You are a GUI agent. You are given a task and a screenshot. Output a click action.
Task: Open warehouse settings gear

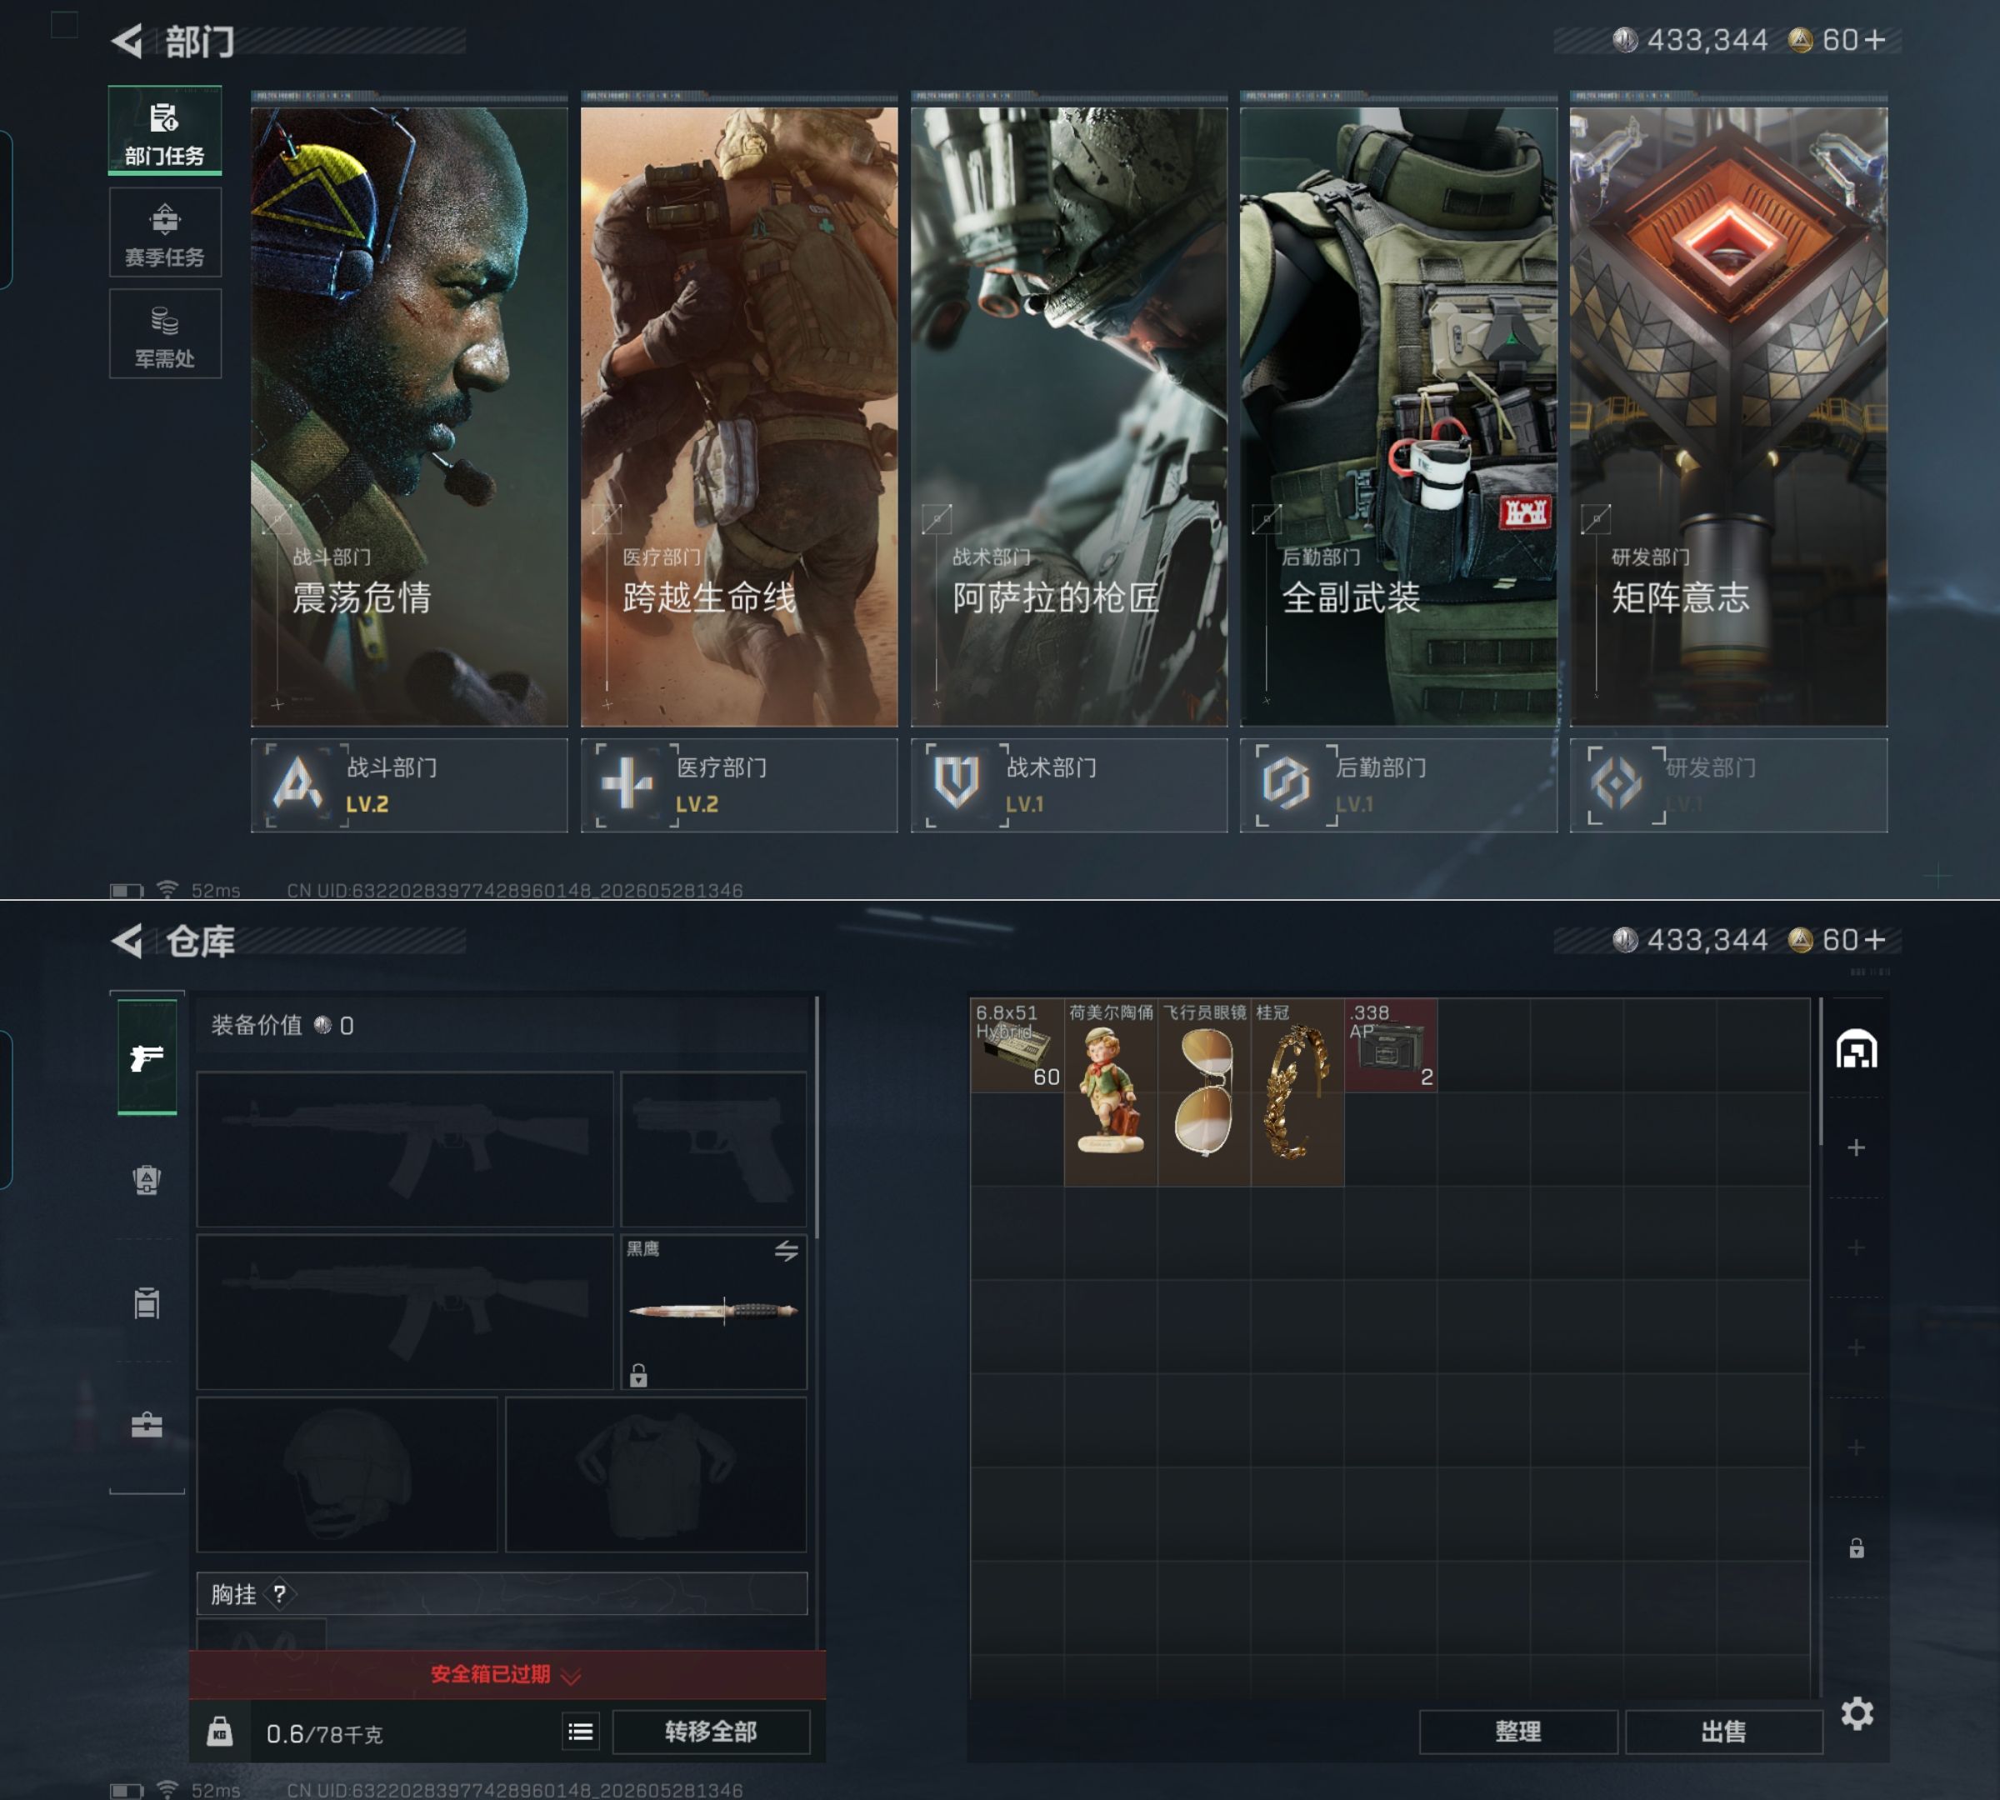click(1857, 1713)
